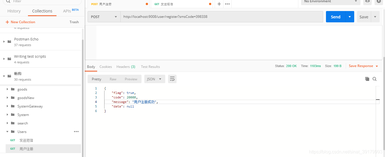Expand the goodsNew folder arrow
This screenshot has width=385, height=157.
tap(7, 98)
